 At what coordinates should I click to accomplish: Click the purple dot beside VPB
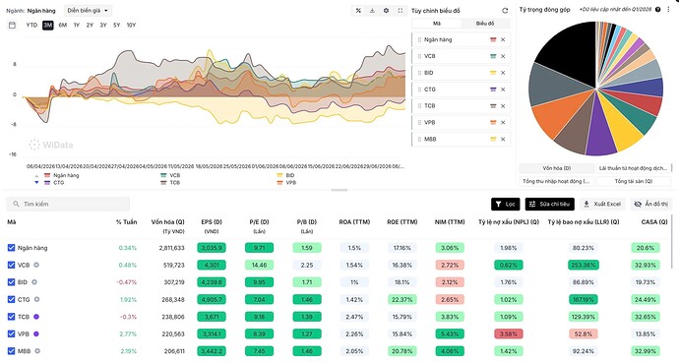click(36, 334)
